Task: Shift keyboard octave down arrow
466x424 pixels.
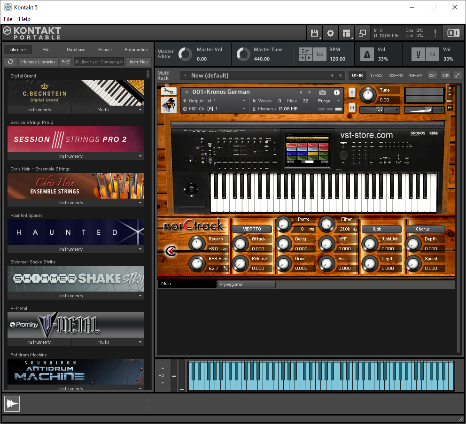Action: point(163,383)
